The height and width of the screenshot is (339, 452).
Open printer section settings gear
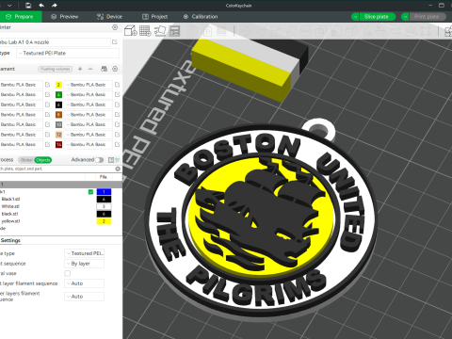pos(115,27)
